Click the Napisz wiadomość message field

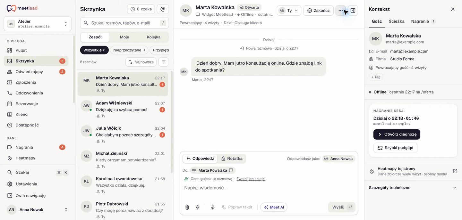[269, 188]
